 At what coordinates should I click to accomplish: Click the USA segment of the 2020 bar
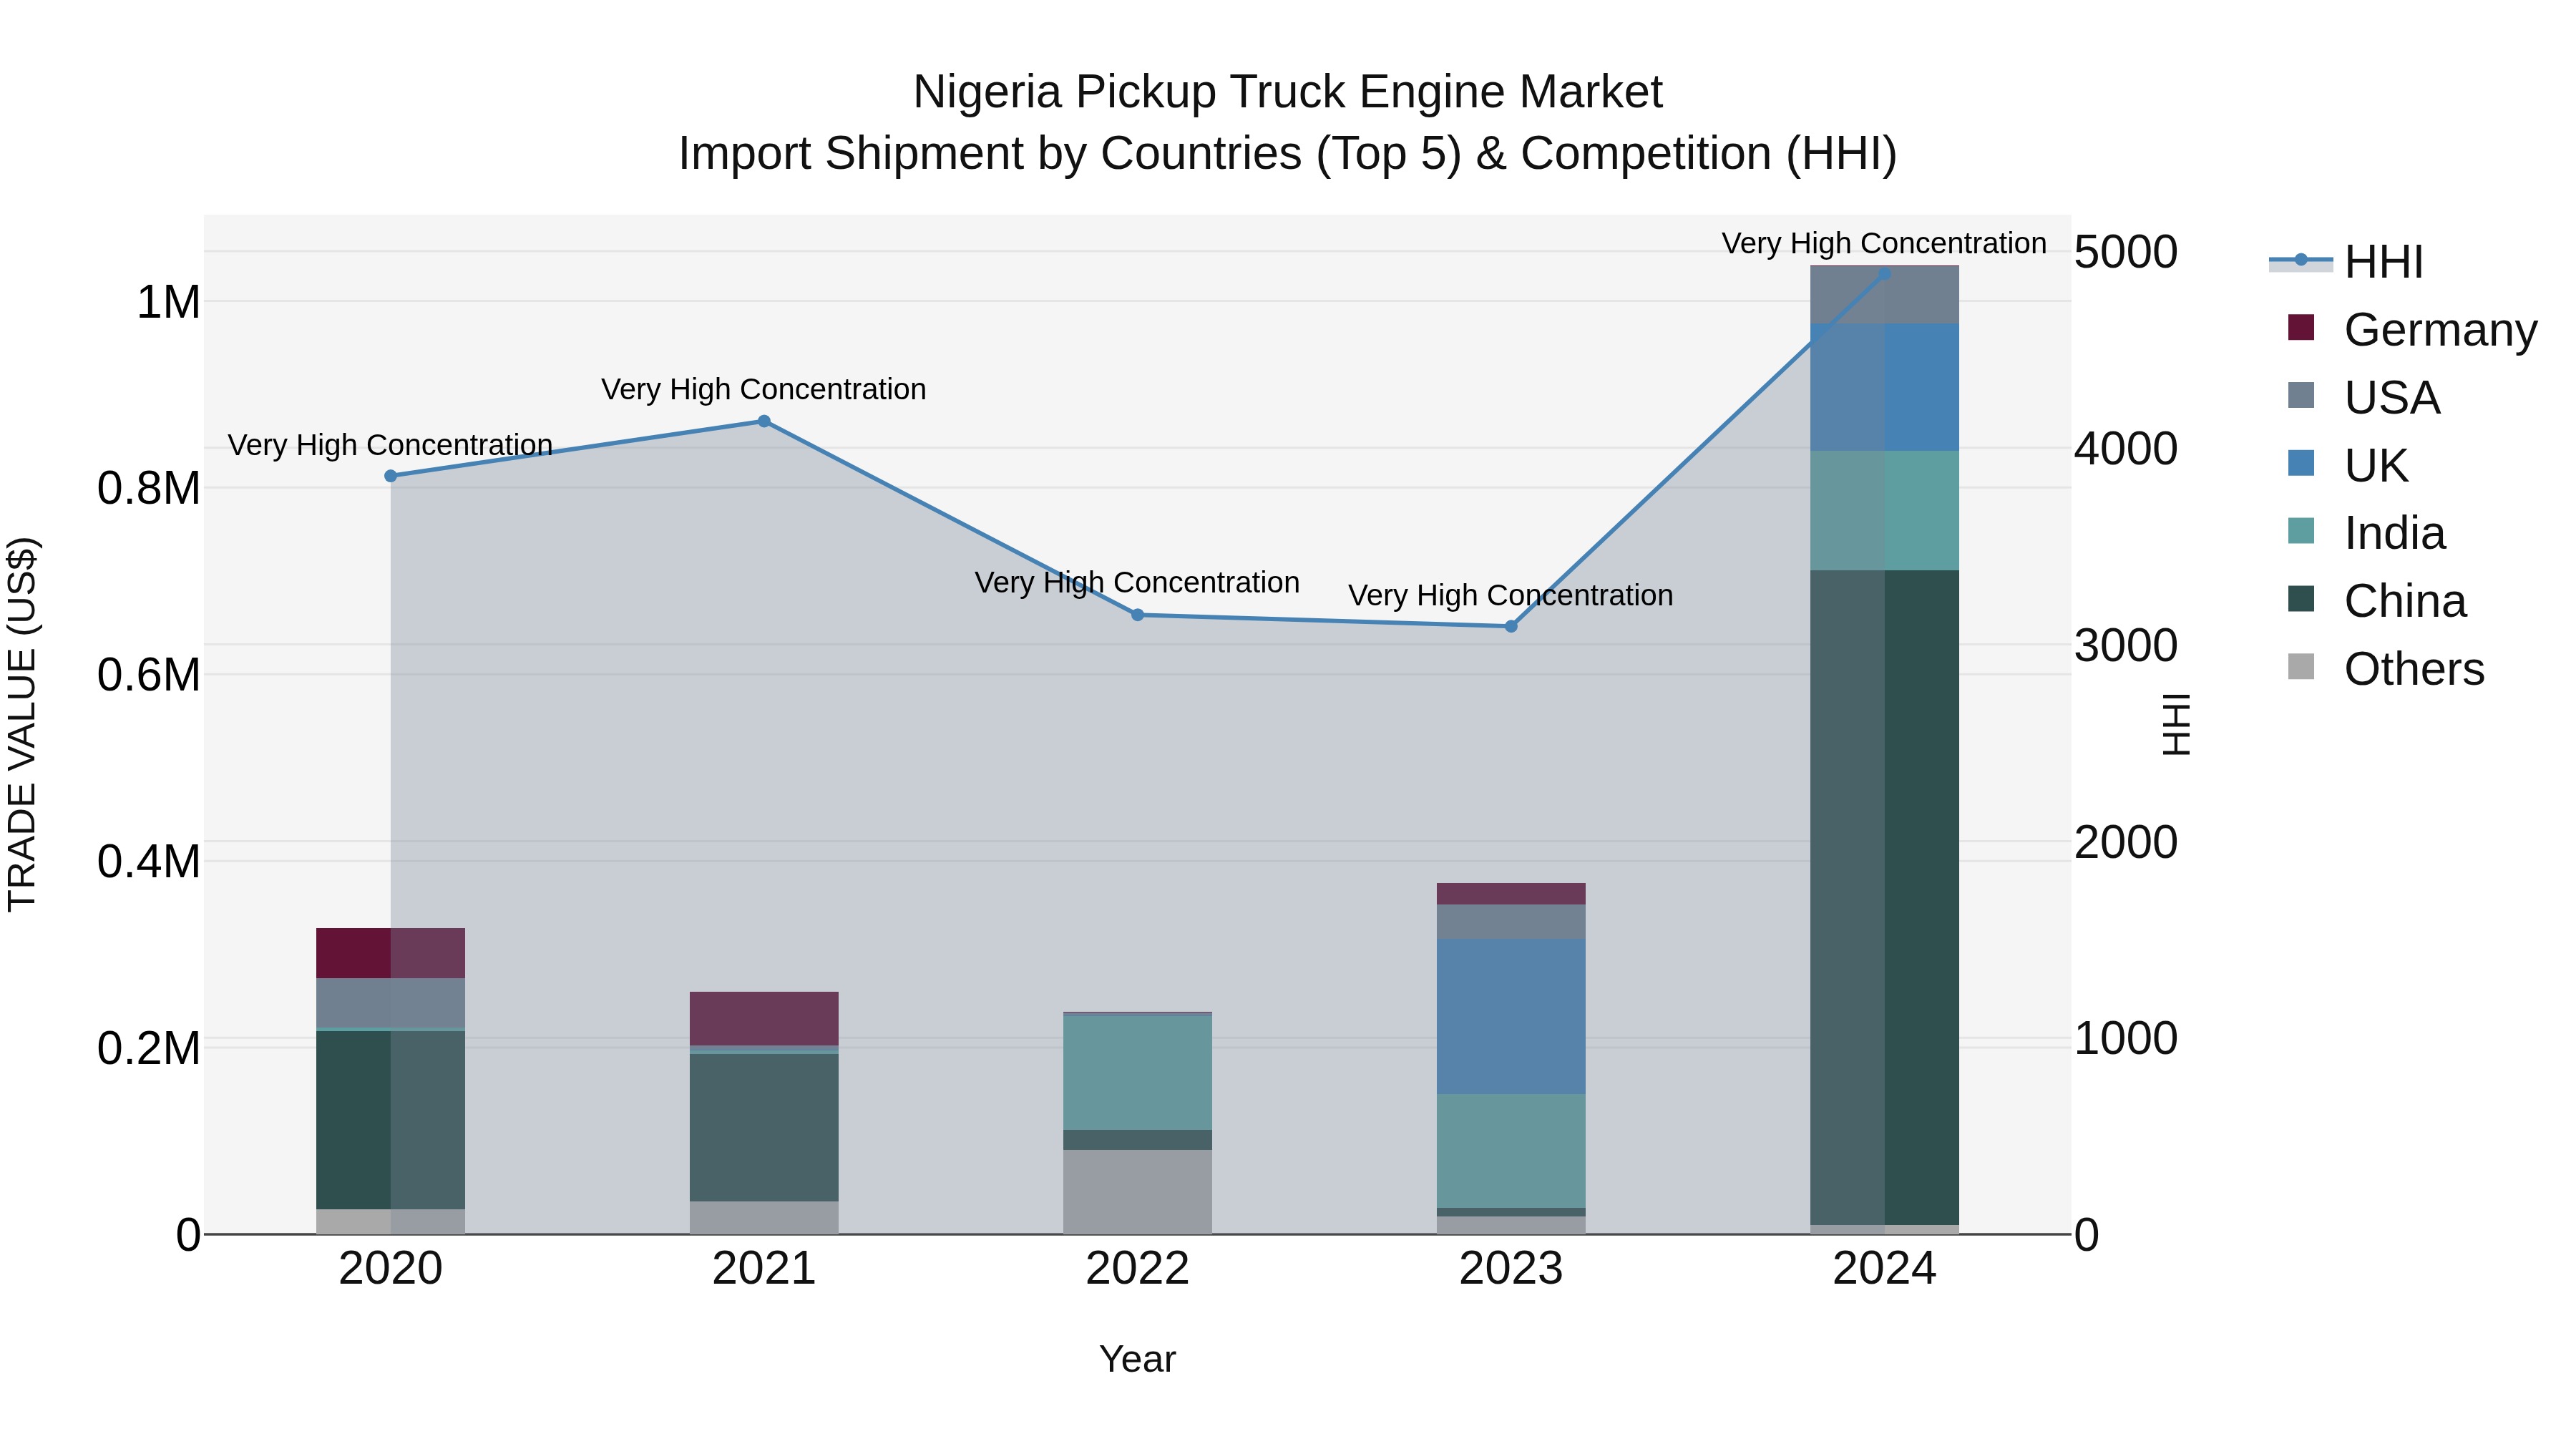391,1003
